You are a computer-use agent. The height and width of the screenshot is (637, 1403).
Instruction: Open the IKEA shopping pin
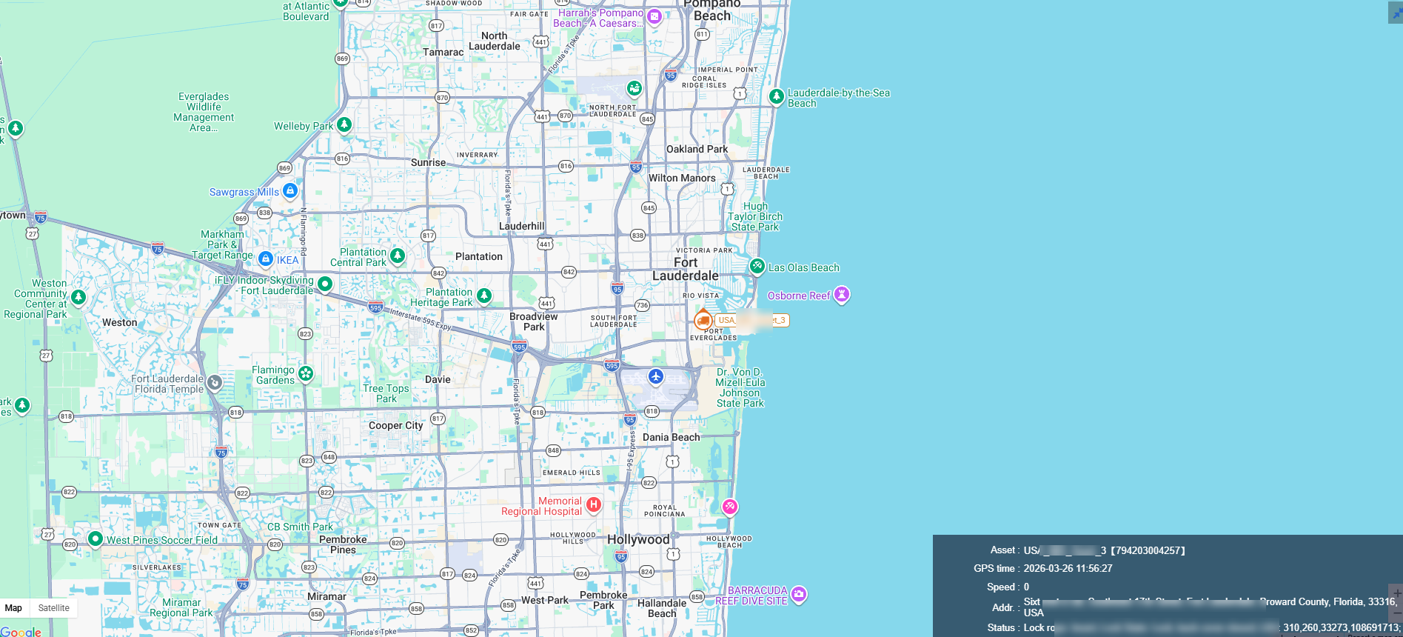click(266, 259)
